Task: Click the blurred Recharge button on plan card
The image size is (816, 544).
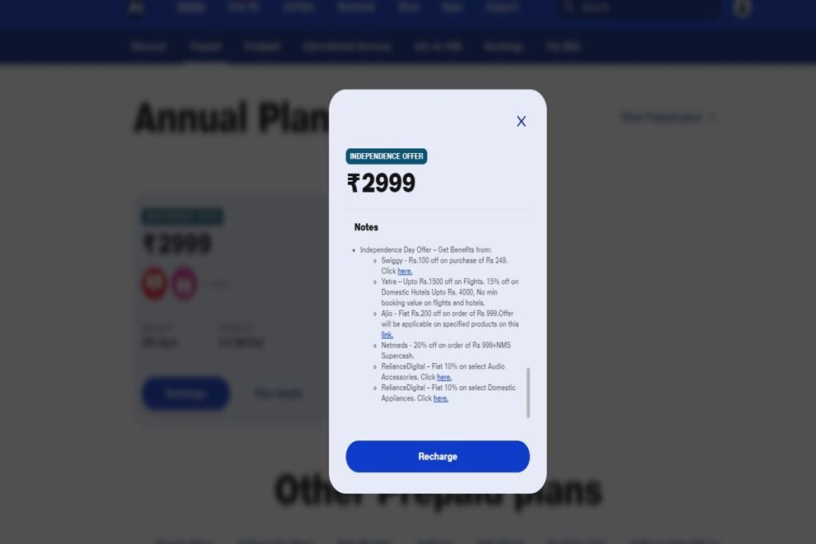Action: point(185,393)
